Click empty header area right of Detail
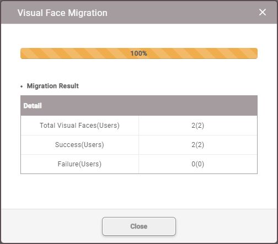This screenshot has width=278, height=244. (x=149, y=106)
